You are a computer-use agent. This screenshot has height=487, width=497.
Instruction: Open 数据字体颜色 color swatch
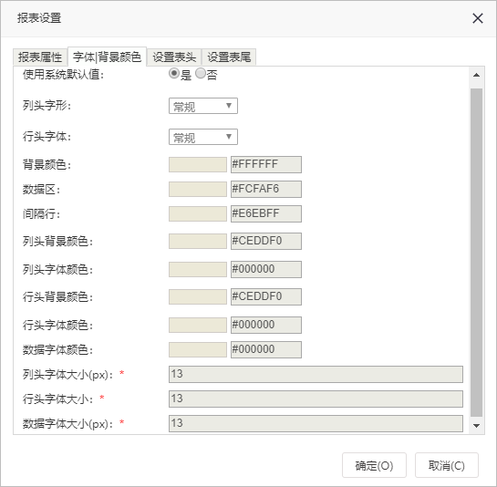pos(198,349)
